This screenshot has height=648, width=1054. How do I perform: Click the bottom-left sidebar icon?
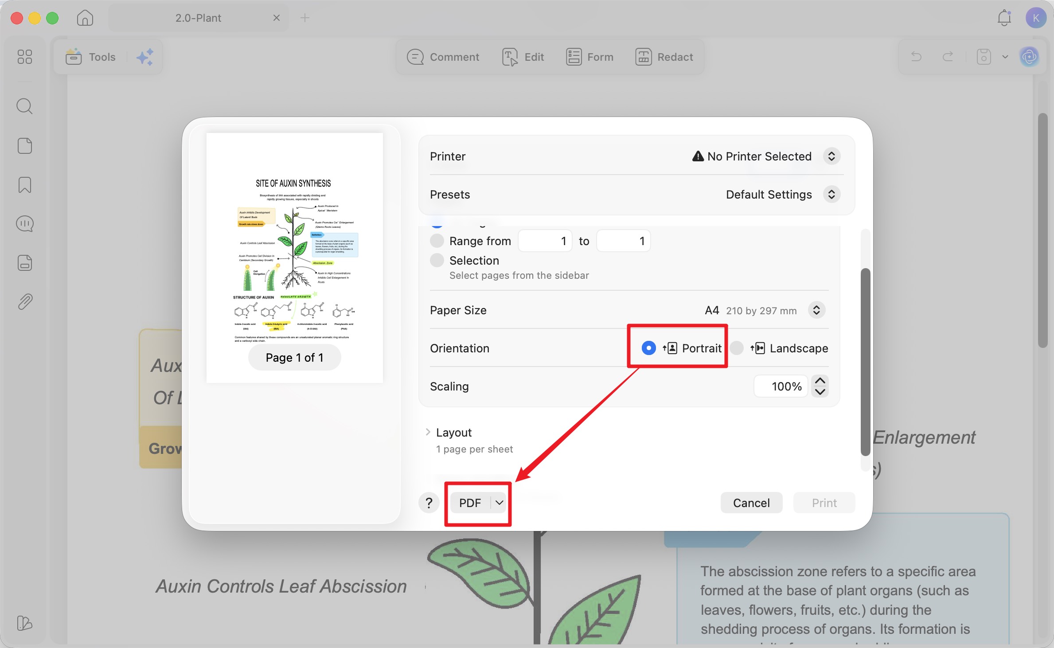25,623
